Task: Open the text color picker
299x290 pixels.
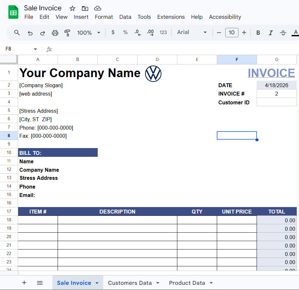Action: pos(295,32)
